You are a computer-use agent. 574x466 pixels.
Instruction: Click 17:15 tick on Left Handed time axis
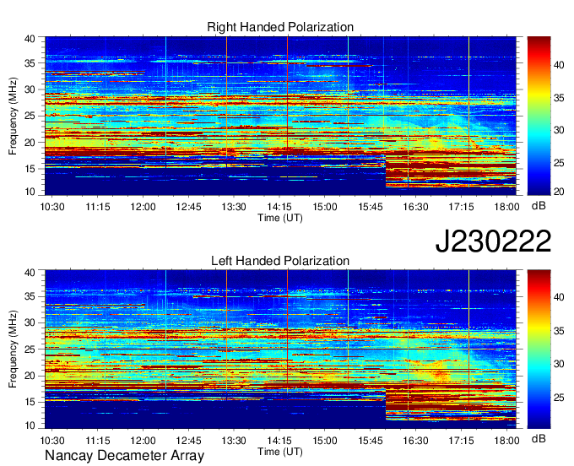pyautogui.click(x=461, y=441)
